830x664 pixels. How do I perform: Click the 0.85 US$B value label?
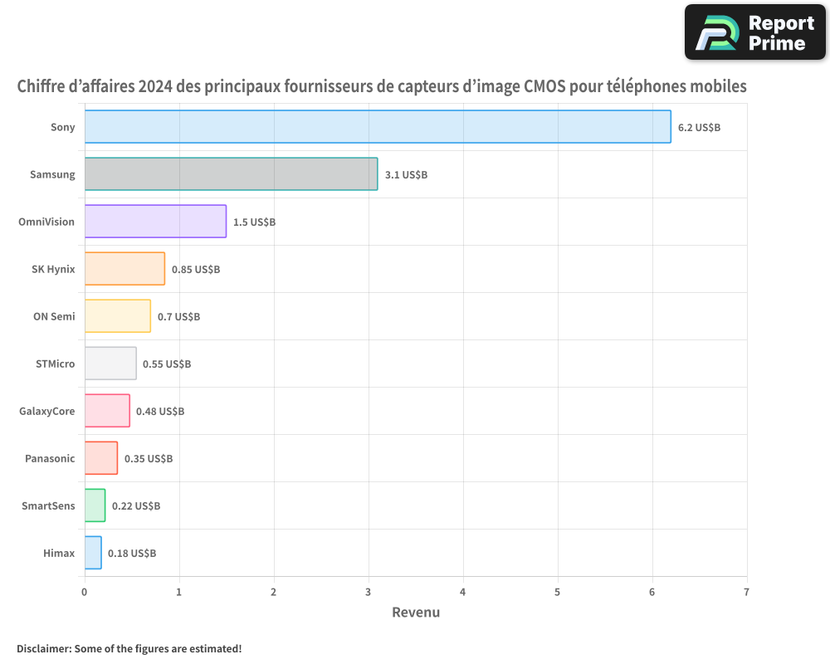tap(196, 269)
